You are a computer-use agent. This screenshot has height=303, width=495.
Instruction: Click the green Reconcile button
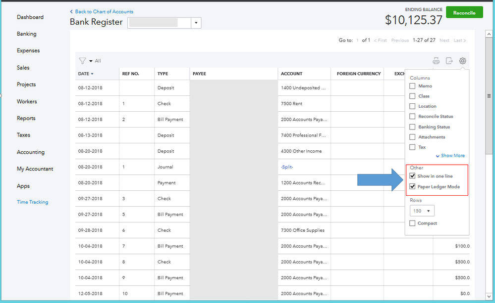click(x=464, y=12)
